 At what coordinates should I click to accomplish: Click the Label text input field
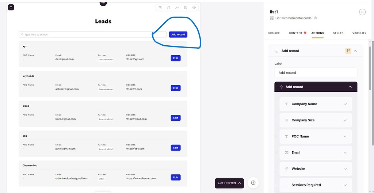click(x=316, y=73)
